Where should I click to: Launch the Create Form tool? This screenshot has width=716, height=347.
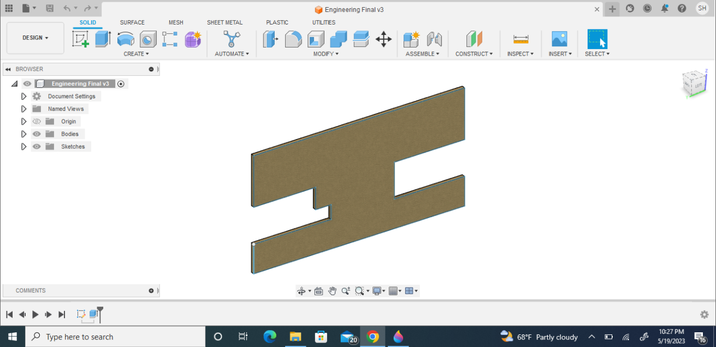point(193,39)
